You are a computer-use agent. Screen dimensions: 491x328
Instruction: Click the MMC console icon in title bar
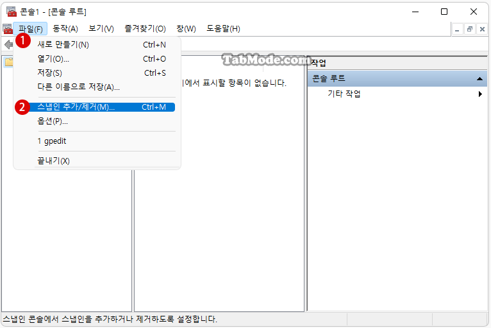pos(12,12)
